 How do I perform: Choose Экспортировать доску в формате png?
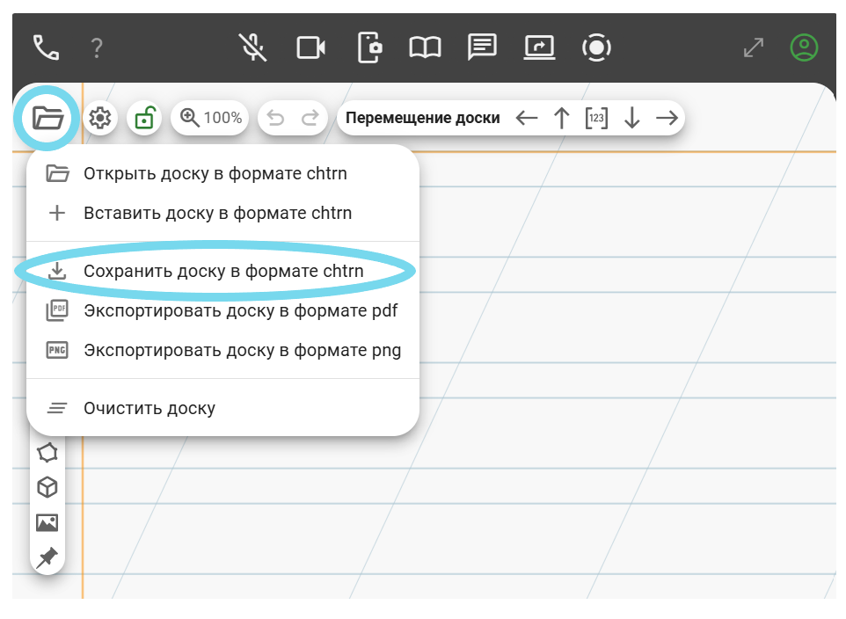pos(242,350)
